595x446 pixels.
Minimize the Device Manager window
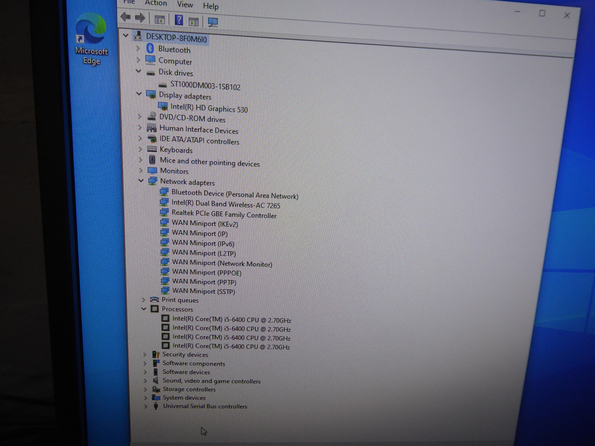point(518,12)
